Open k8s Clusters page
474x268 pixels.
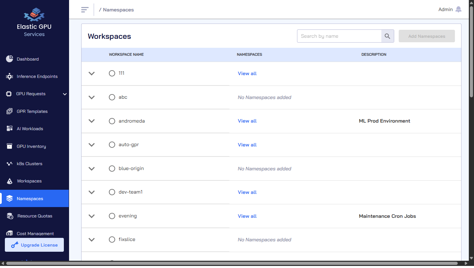click(x=34, y=164)
